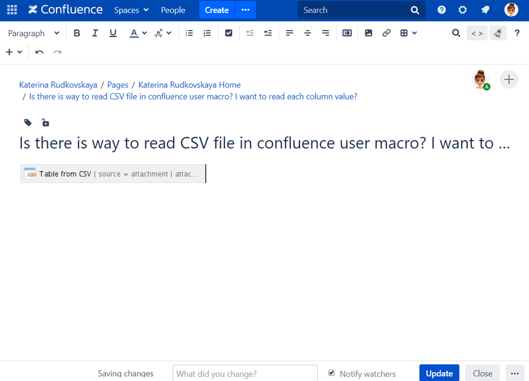Click the What did you change field
The height and width of the screenshot is (381, 529).
click(x=245, y=373)
